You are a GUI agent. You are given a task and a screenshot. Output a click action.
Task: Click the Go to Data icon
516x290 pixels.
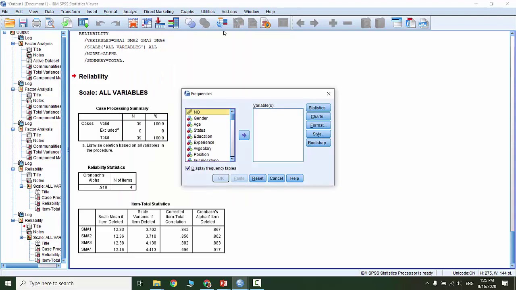(x=133, y=23)
